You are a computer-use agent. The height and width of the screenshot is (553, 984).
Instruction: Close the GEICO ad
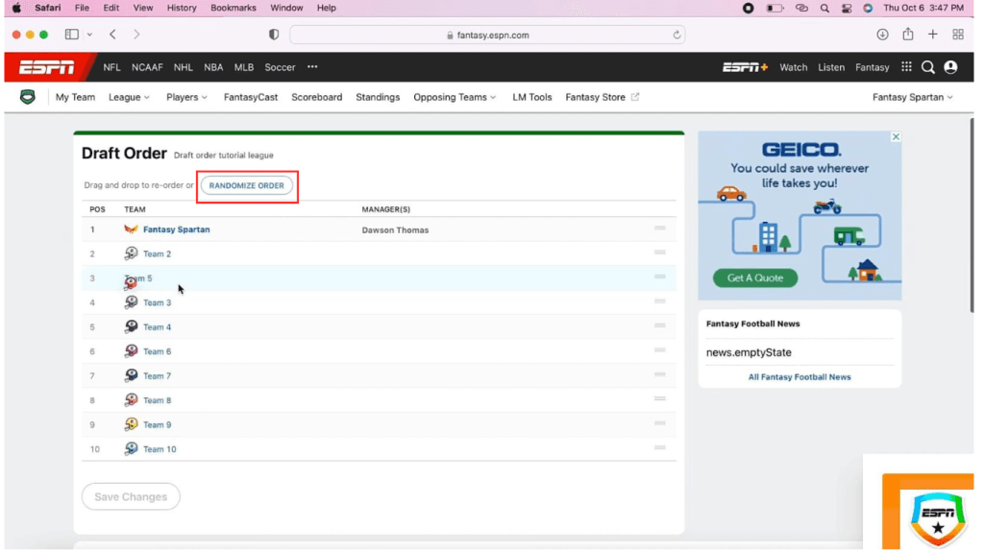pos(896,136)
